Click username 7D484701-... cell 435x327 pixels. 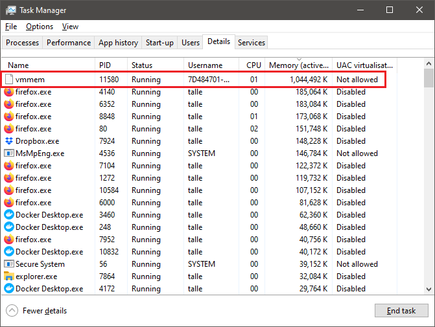(209, 80)
